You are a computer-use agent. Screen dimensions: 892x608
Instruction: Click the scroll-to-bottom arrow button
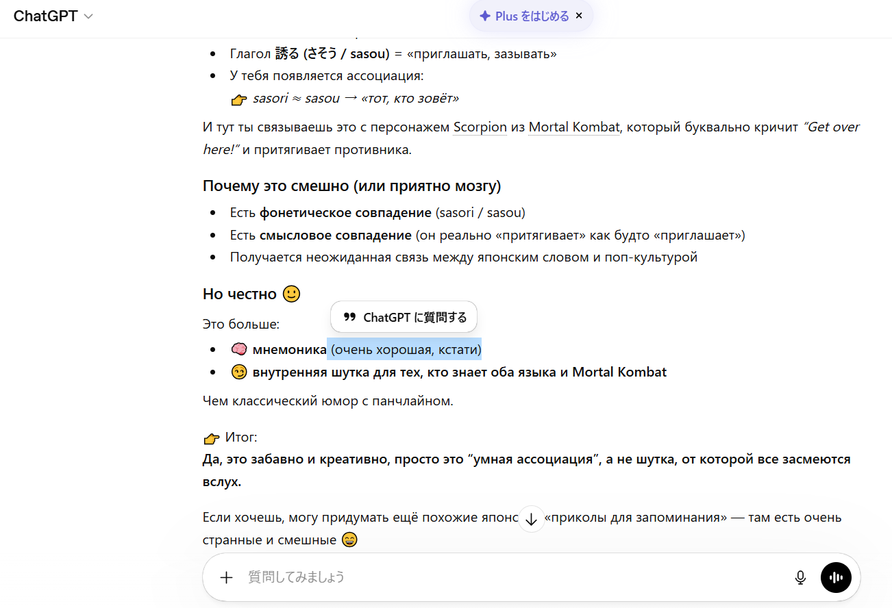point(531,519)
